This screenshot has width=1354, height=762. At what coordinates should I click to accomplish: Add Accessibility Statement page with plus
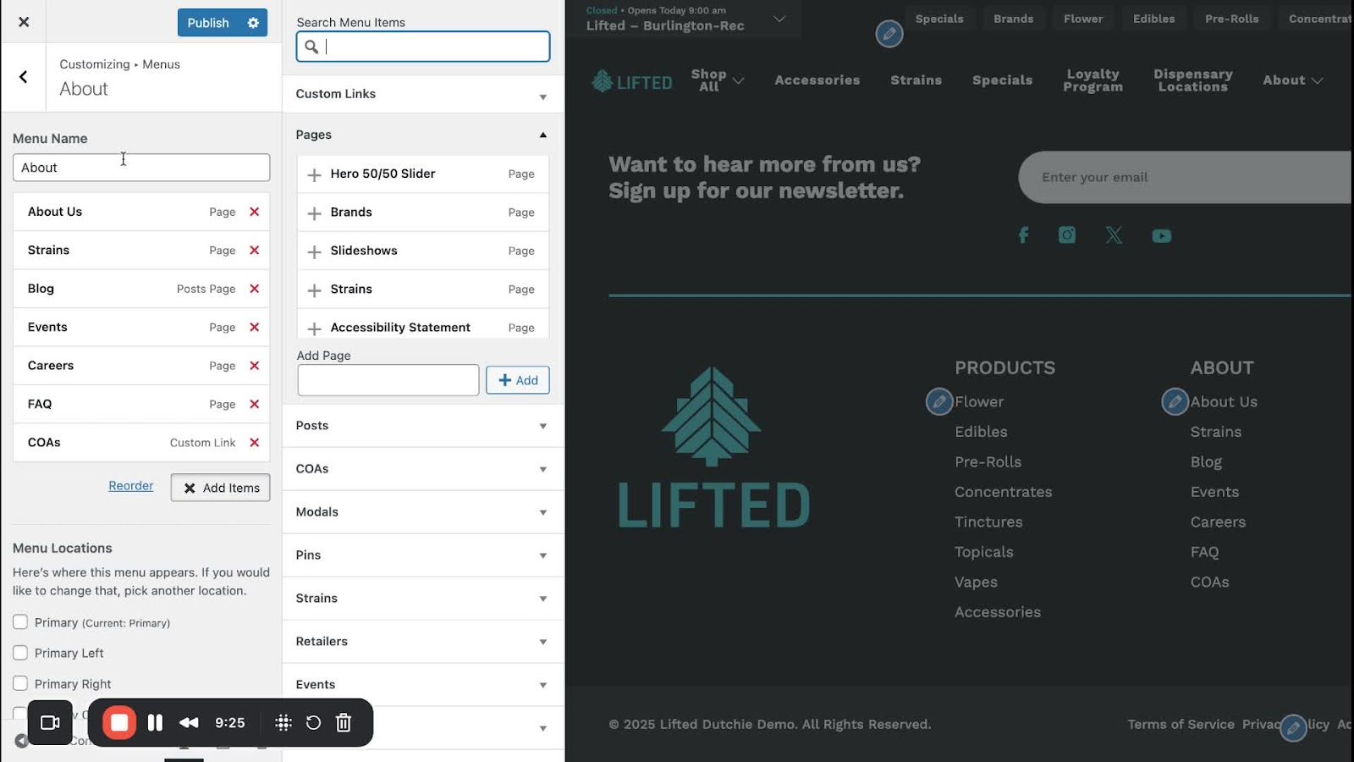(x=314, y=329)
